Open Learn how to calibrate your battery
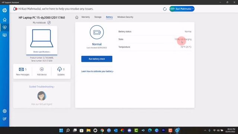Image resolution: width=238 pixels, height=134 pixels. (x=97, y=71)
